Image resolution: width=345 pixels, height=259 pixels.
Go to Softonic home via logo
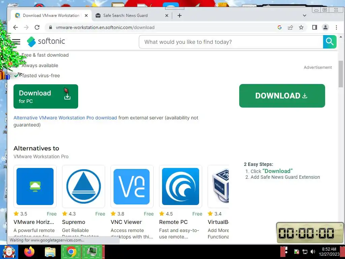coord(46,41)
